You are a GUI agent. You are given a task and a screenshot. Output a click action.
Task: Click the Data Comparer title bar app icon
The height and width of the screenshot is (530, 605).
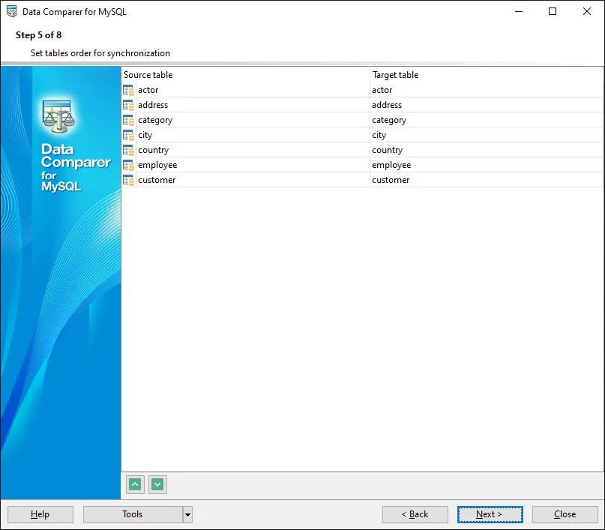click(x=12, y=11)
